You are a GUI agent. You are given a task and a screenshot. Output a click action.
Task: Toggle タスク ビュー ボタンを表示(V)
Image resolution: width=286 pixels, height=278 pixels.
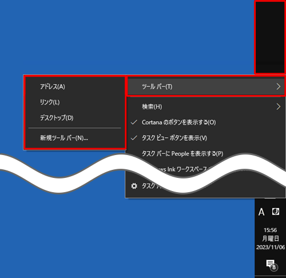pos(205,138)
